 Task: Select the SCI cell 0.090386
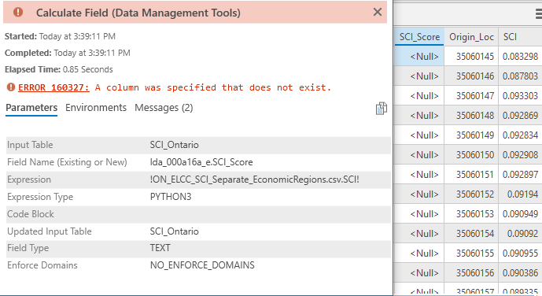click(520, 273)
